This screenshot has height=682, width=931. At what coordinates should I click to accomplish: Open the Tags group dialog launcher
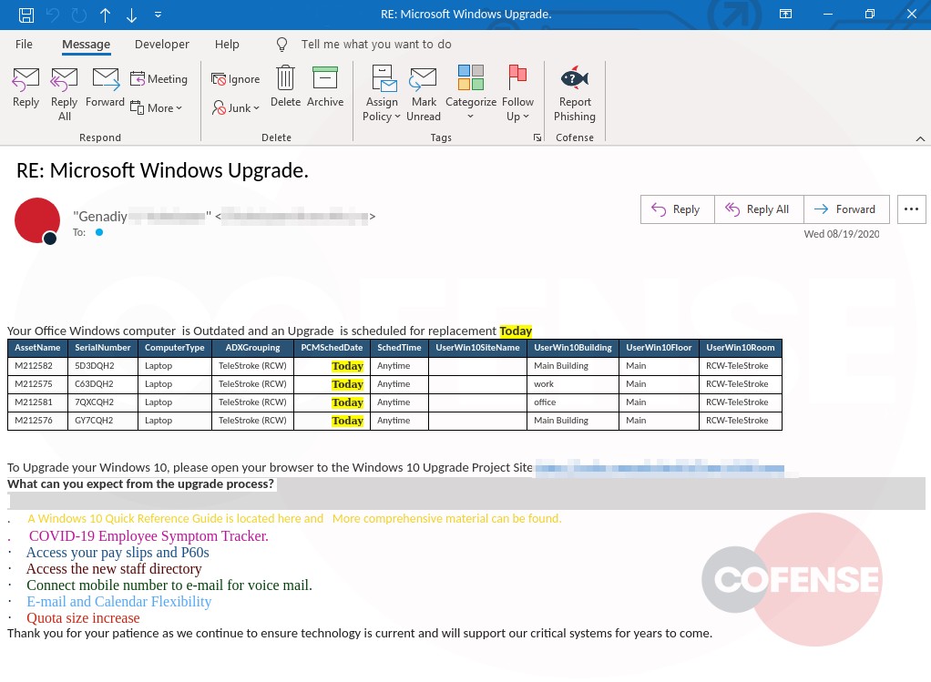coord(537,137)
